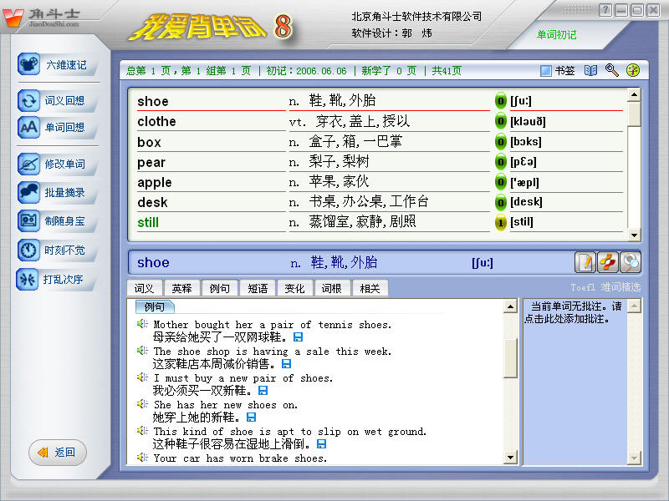Open the 变化 tab
The image size is (669, 501).
(x=294, y=288)
